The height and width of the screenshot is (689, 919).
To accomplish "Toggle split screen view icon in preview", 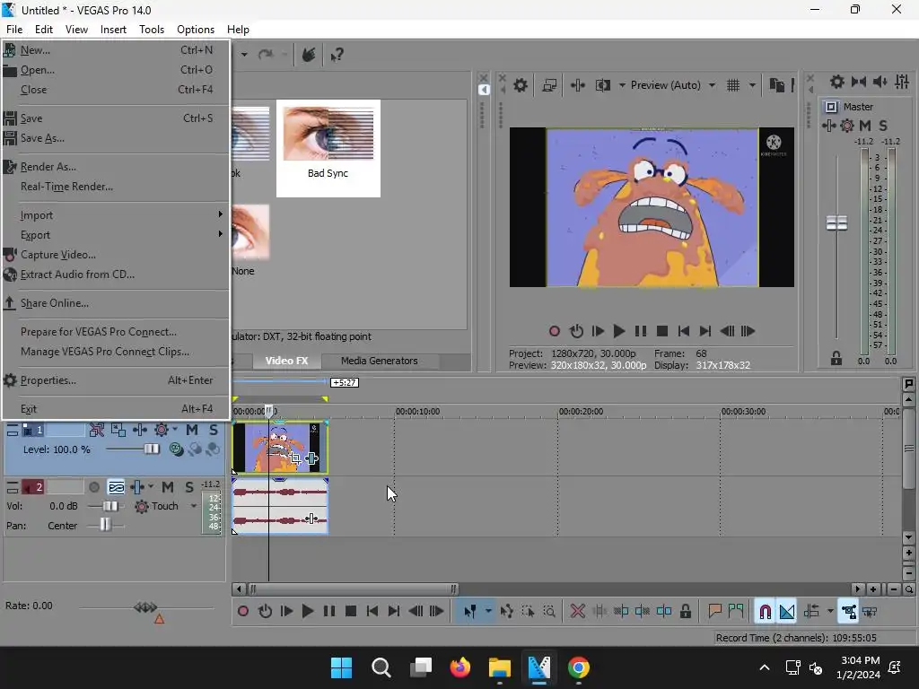I will point(602,85).
